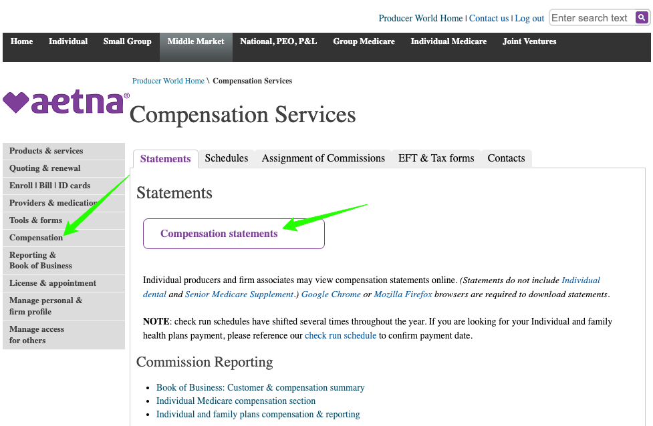Select Enroll | Bill | ID cards sidebar item
This screenshot has height=426, width=653.
tap(63, 186)
